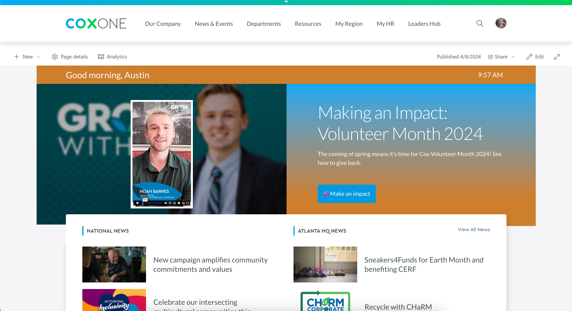The width and height of the screenshot is (572, 311).
Task: Open video settings gear in player
Action: 179,203
